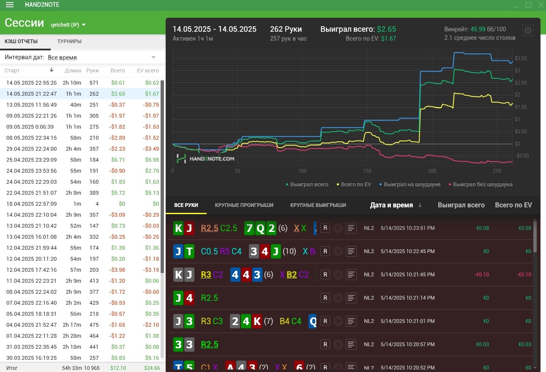Click R button in J4 row
Viewport: 546px width, 372px height.
click(325, 298)
